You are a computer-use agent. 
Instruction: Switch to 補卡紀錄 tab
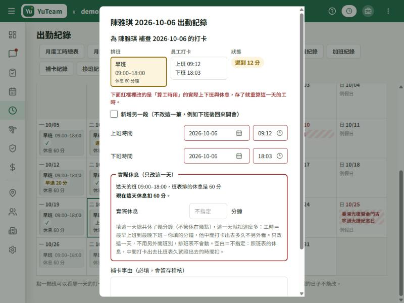[57, 69]
